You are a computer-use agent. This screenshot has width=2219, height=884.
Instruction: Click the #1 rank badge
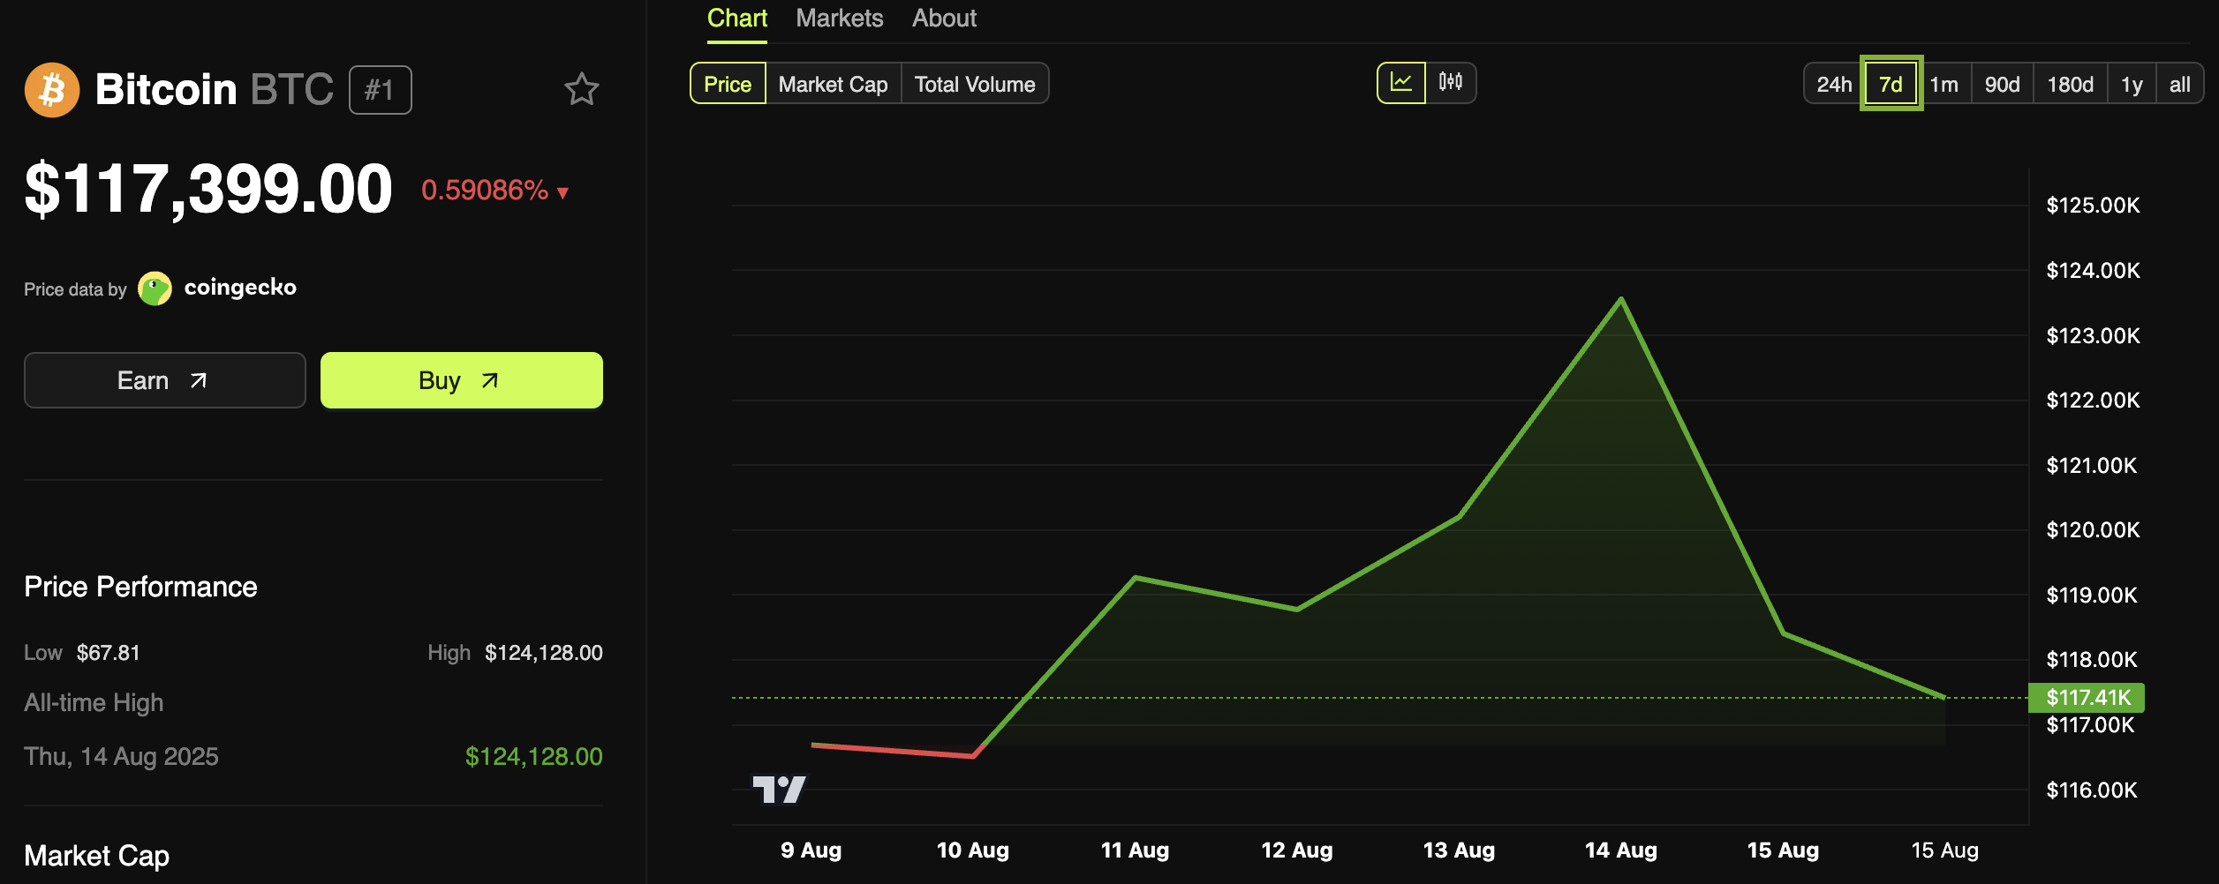click(381, 88)
